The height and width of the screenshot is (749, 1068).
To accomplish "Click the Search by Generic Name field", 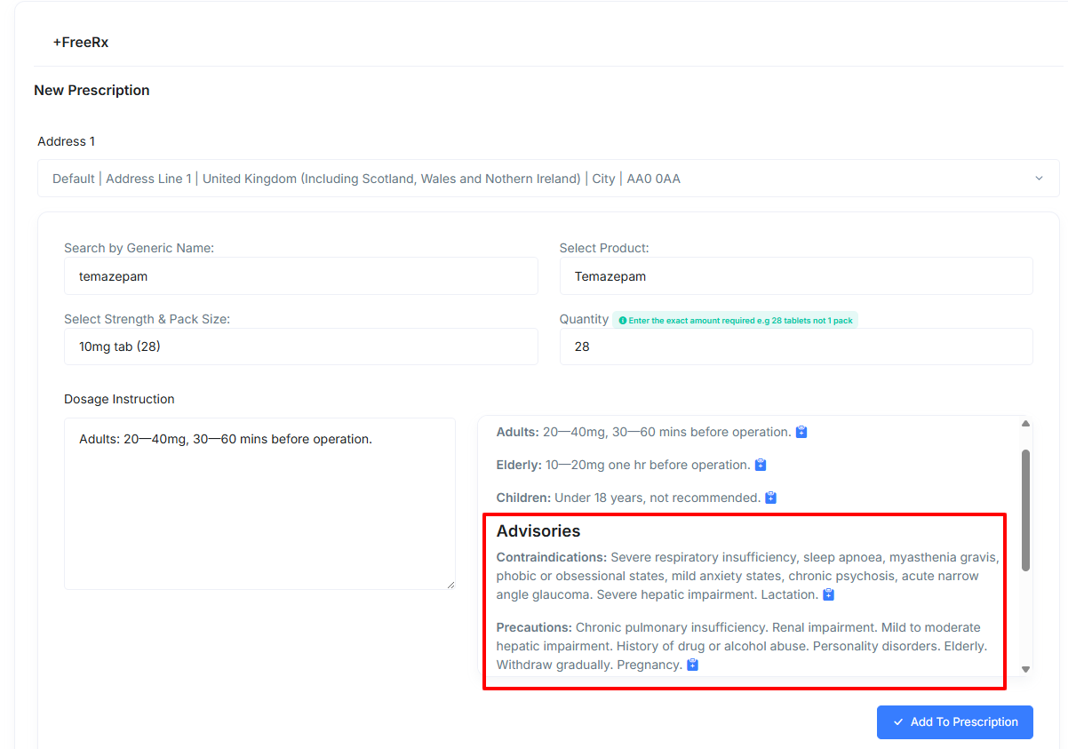I will click(301, 276).
